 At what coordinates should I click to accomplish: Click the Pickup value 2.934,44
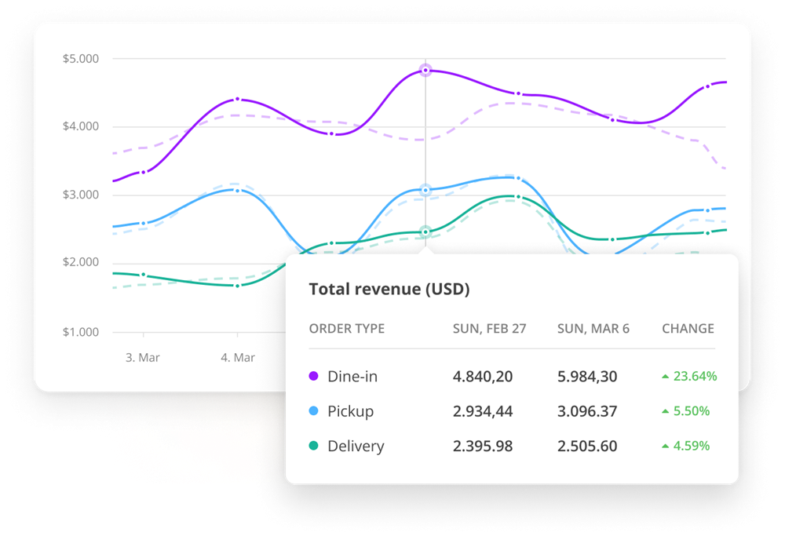483,411
